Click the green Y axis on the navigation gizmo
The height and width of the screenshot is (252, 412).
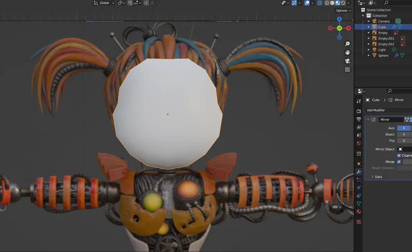coord(340,28)
